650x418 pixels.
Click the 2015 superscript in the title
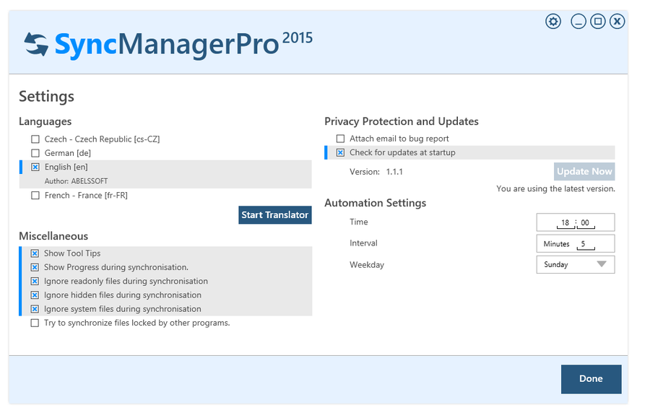(298, 38)
